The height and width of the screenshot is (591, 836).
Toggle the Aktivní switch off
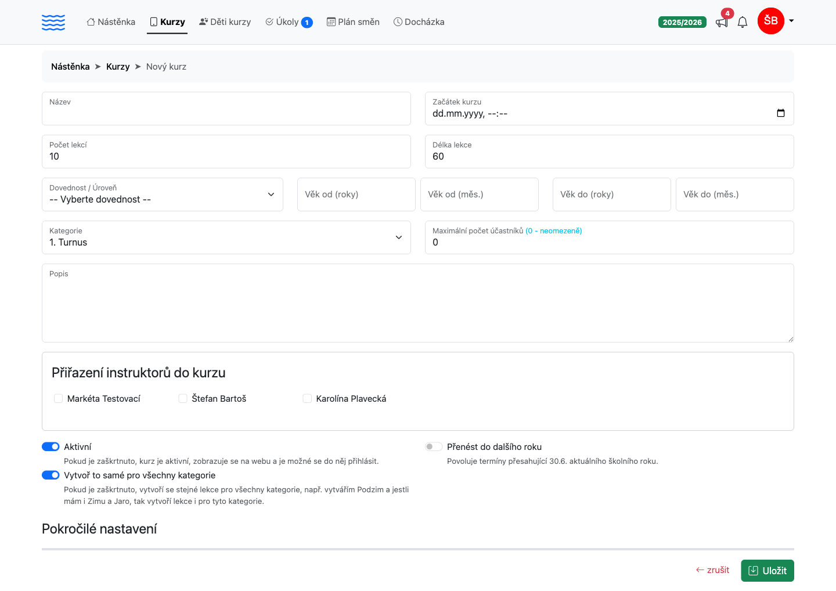(x=51, y=446)
